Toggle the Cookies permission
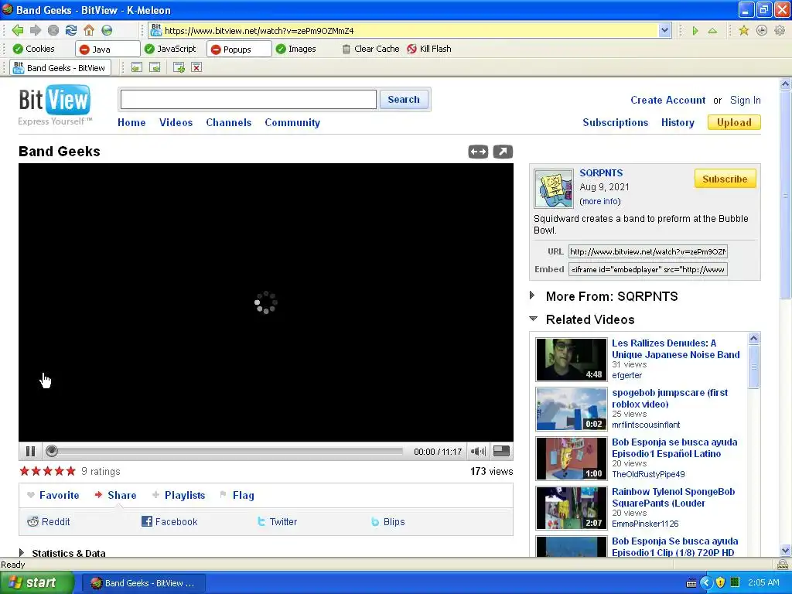The image size is (792, 594). 34,49
